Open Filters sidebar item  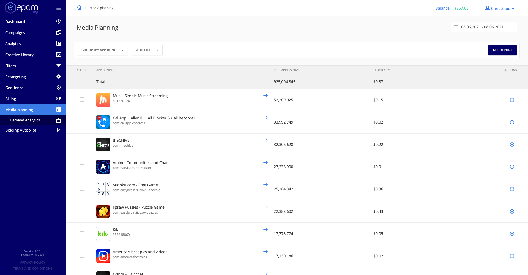click(x=33, y=66)
